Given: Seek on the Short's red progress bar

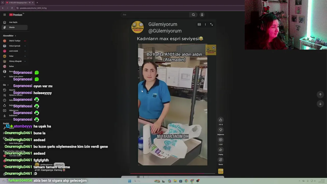Looking at the screenshot, I should tap(173, 174).
